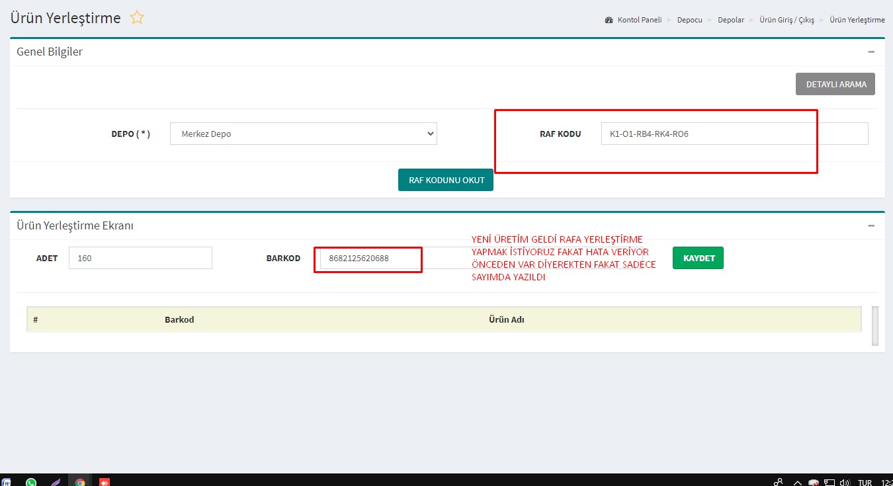The height and width of the screenshot is (486, 893).
Task: Navigate to Depolar breadcrumb link
Action: click(730, 20)
